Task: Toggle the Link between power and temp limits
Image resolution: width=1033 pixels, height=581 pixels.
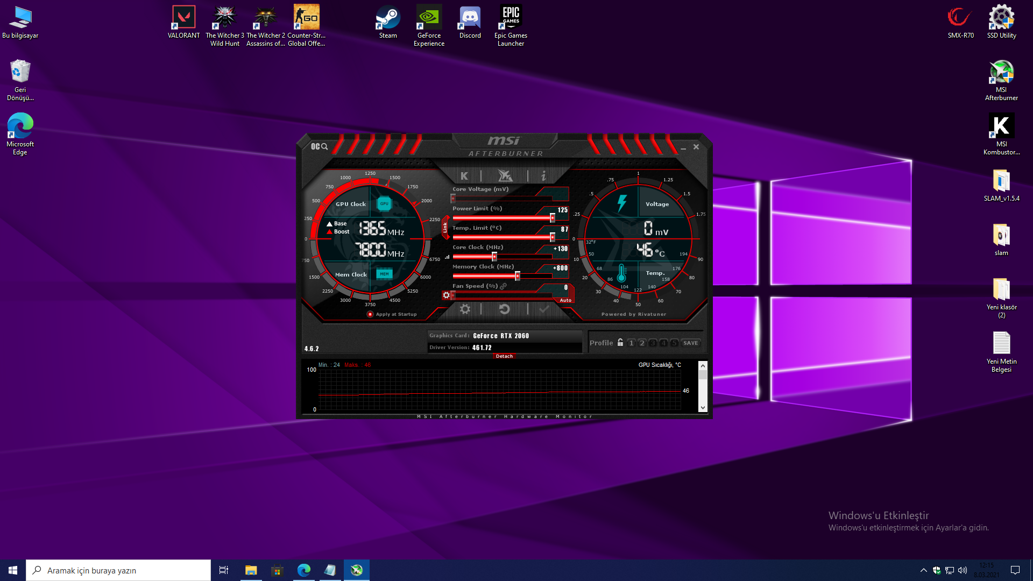Action: click(x=445, y=228)
